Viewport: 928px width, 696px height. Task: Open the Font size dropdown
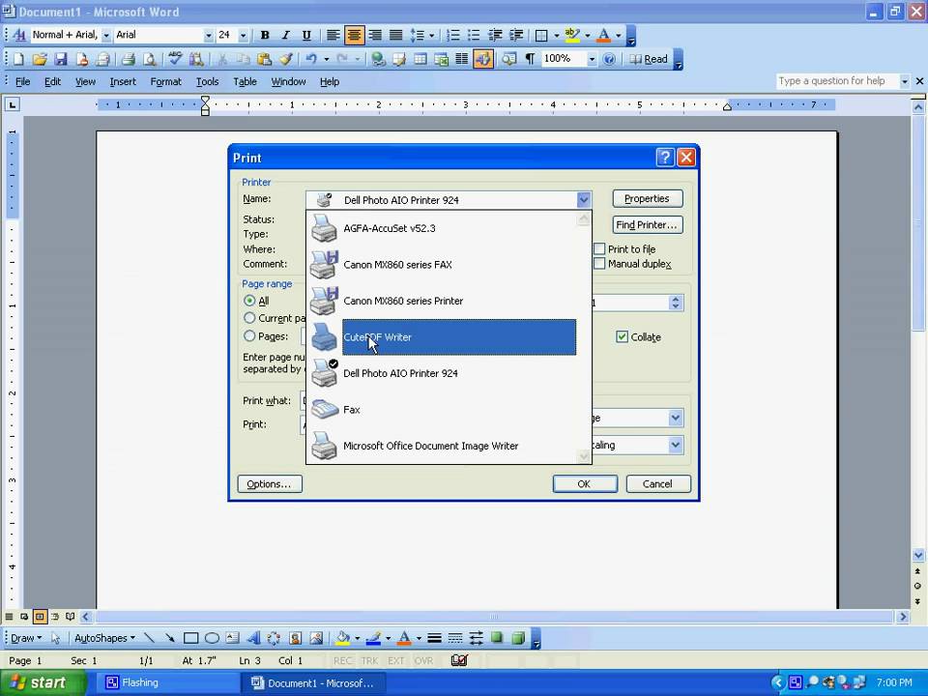(x=243, y=36)
